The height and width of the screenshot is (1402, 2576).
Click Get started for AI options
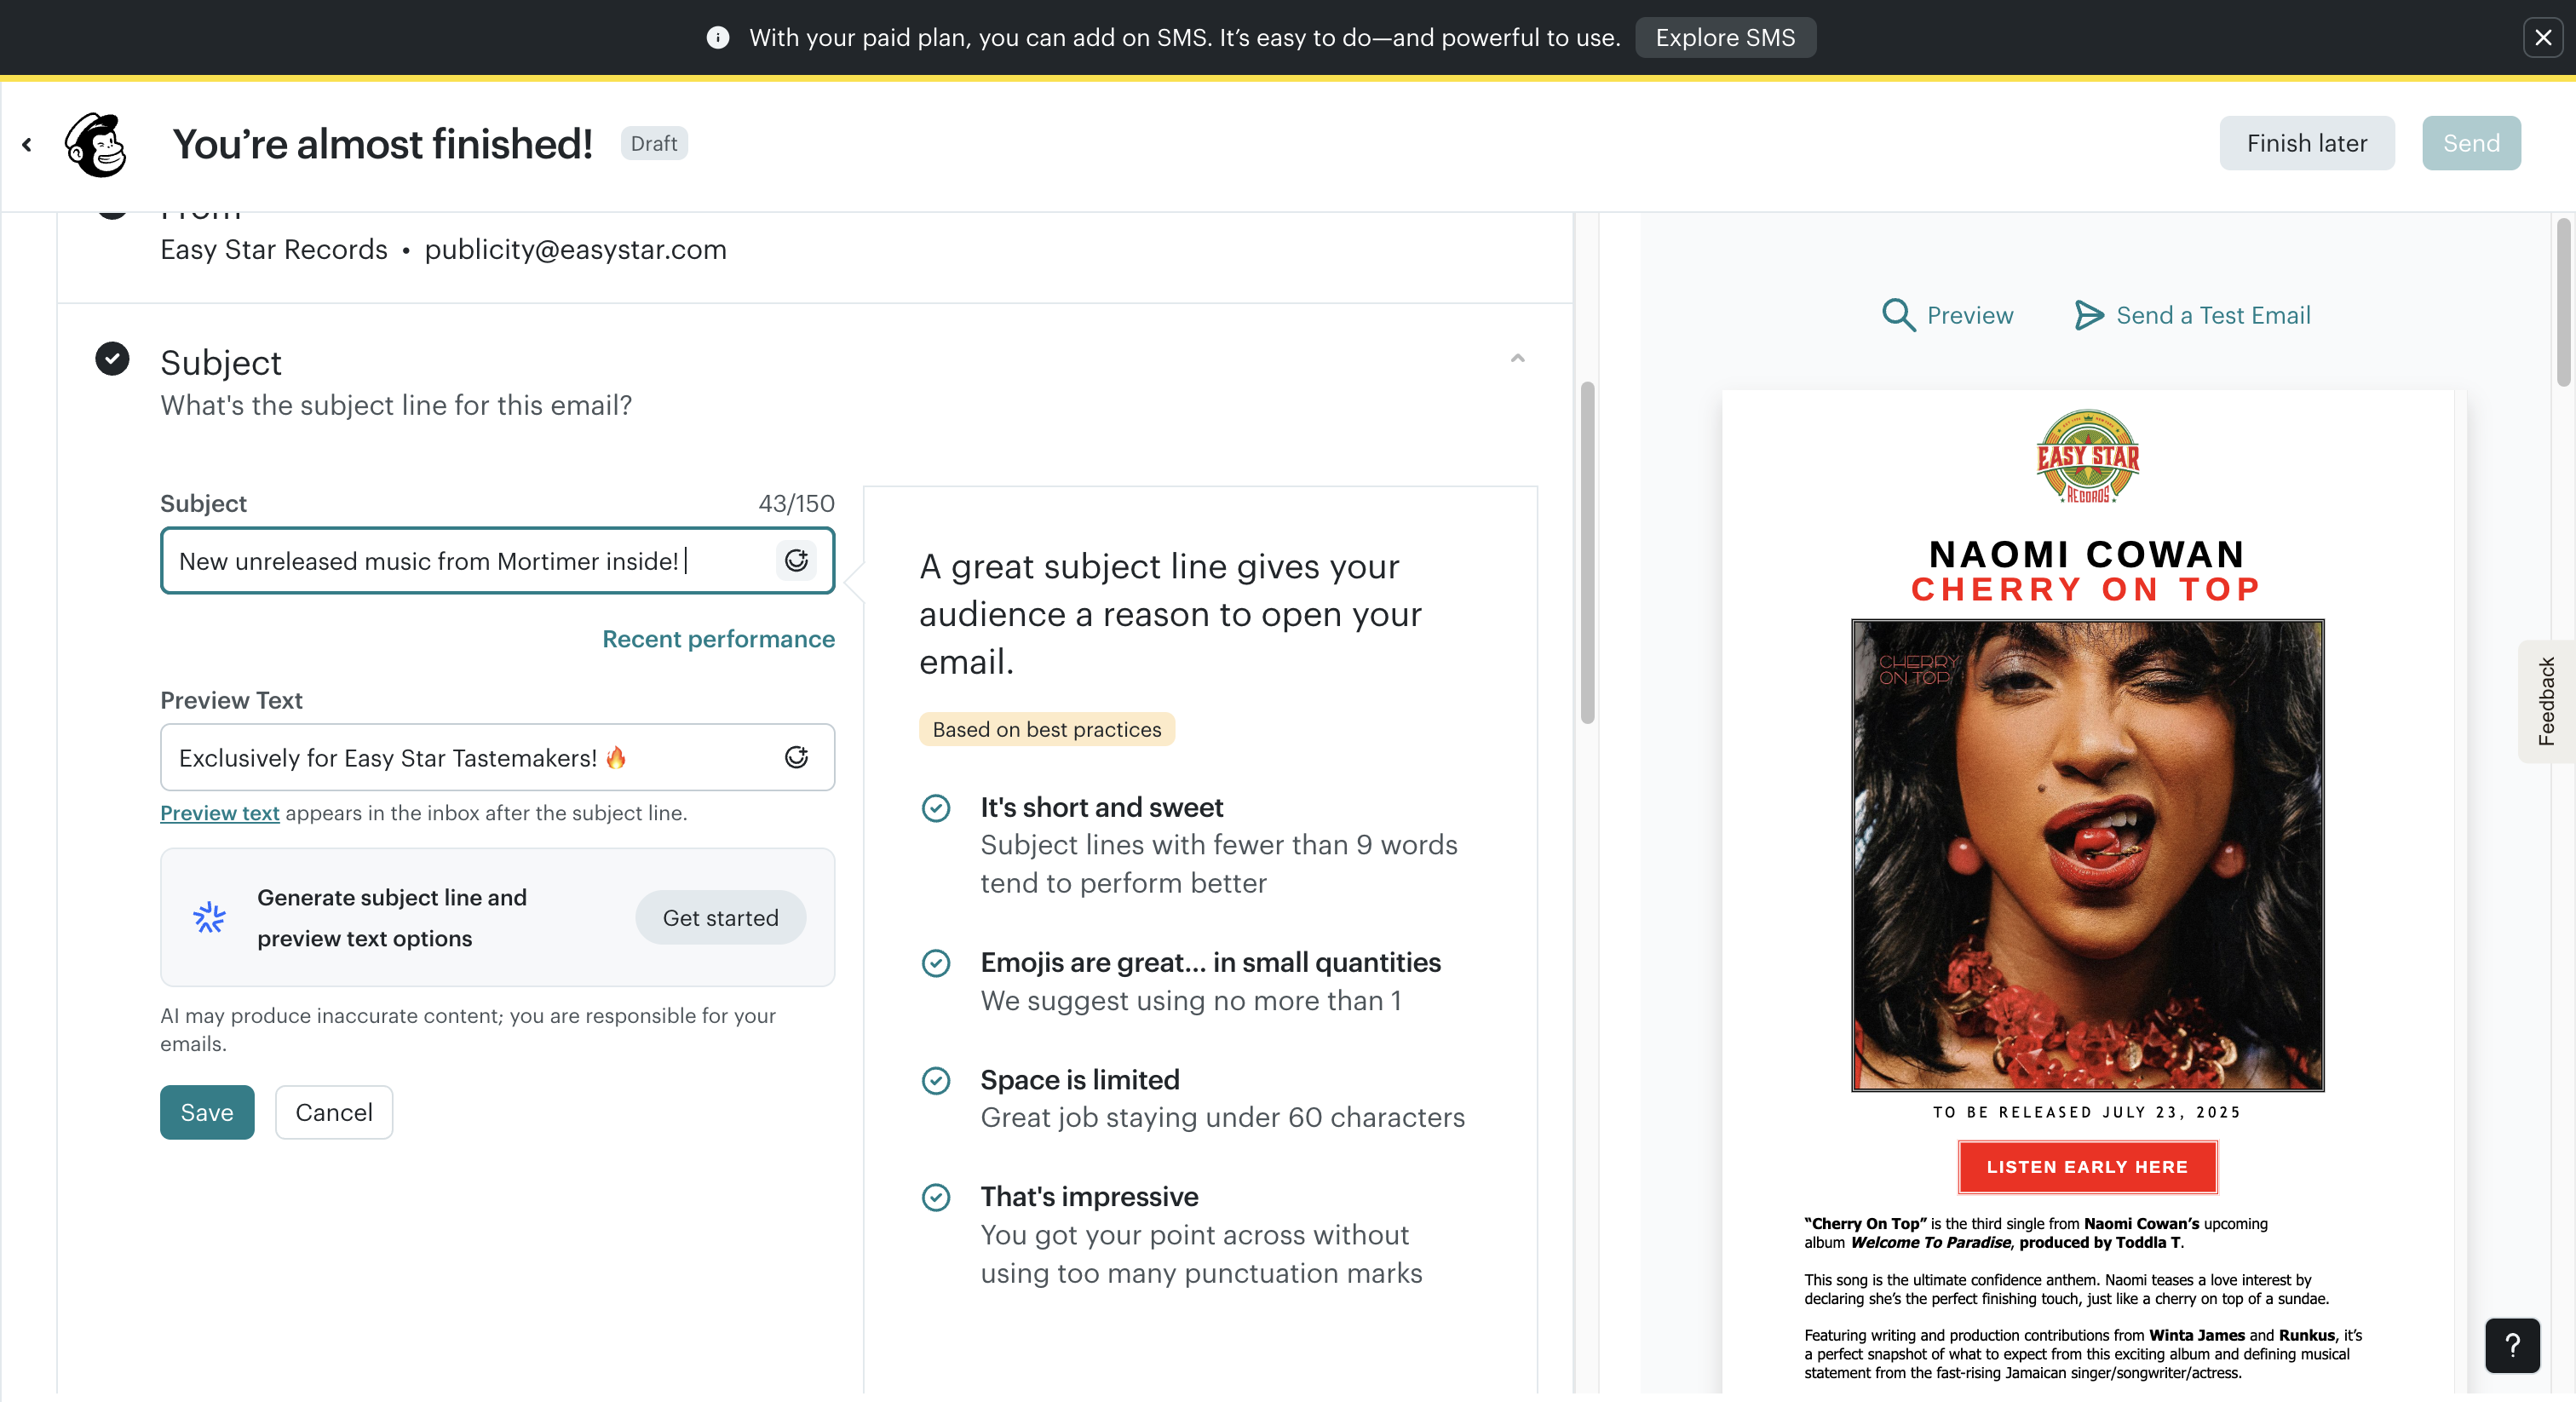click(x=720, y=918)
